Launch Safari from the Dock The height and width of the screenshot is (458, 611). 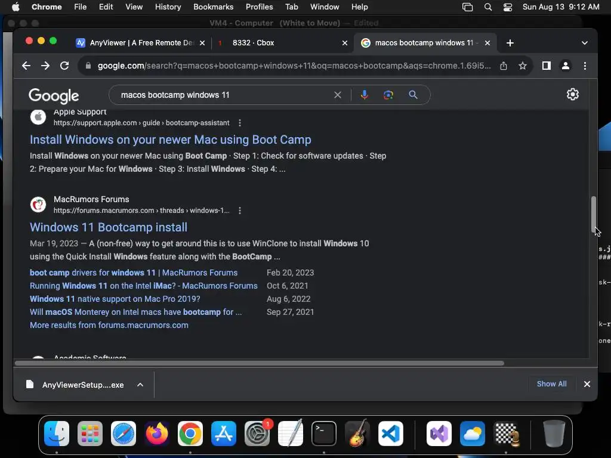tap(124, 434)
